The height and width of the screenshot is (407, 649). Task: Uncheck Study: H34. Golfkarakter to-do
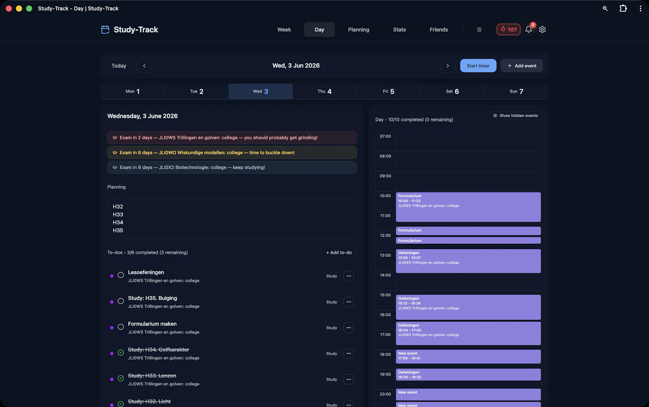tap(120, 353)
